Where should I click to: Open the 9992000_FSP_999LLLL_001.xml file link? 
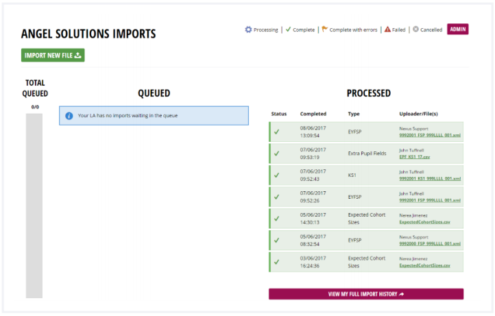click(x=430, y=243)
